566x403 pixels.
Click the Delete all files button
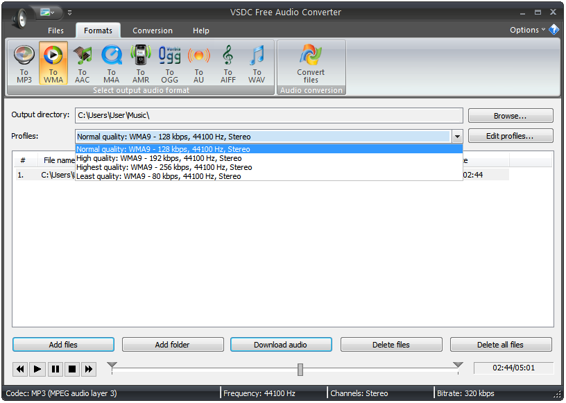click(x=501, y=345)
